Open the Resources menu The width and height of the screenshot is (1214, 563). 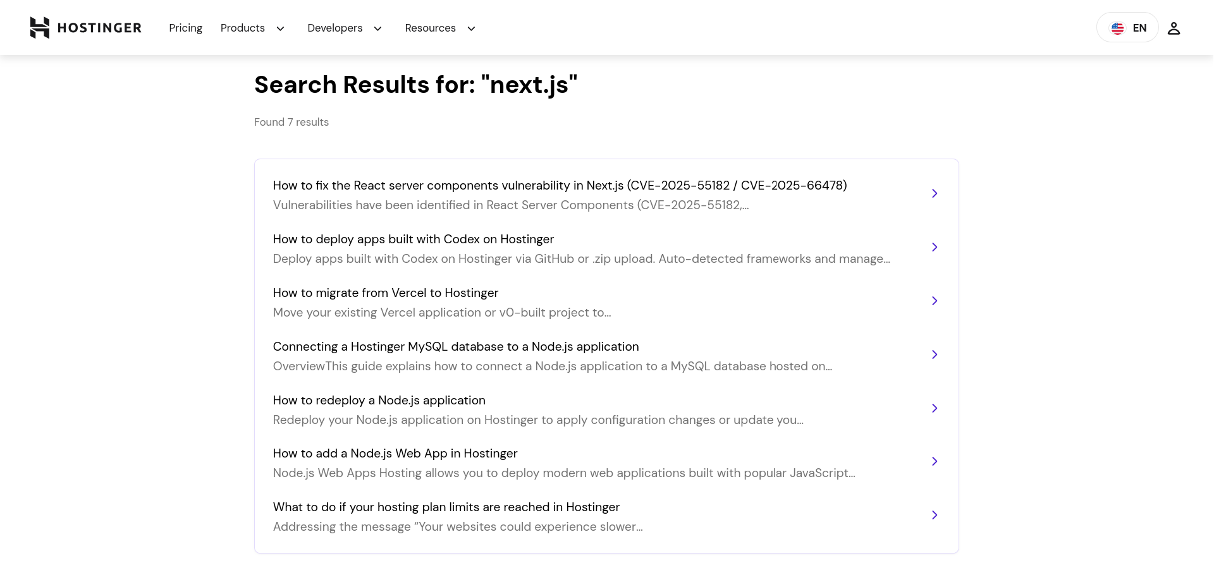431,28
